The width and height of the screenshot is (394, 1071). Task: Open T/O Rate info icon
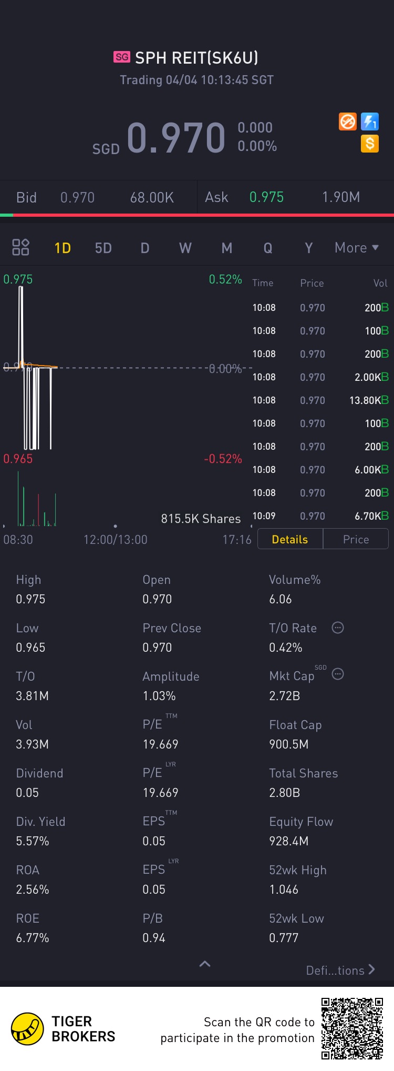coord(338,628)
